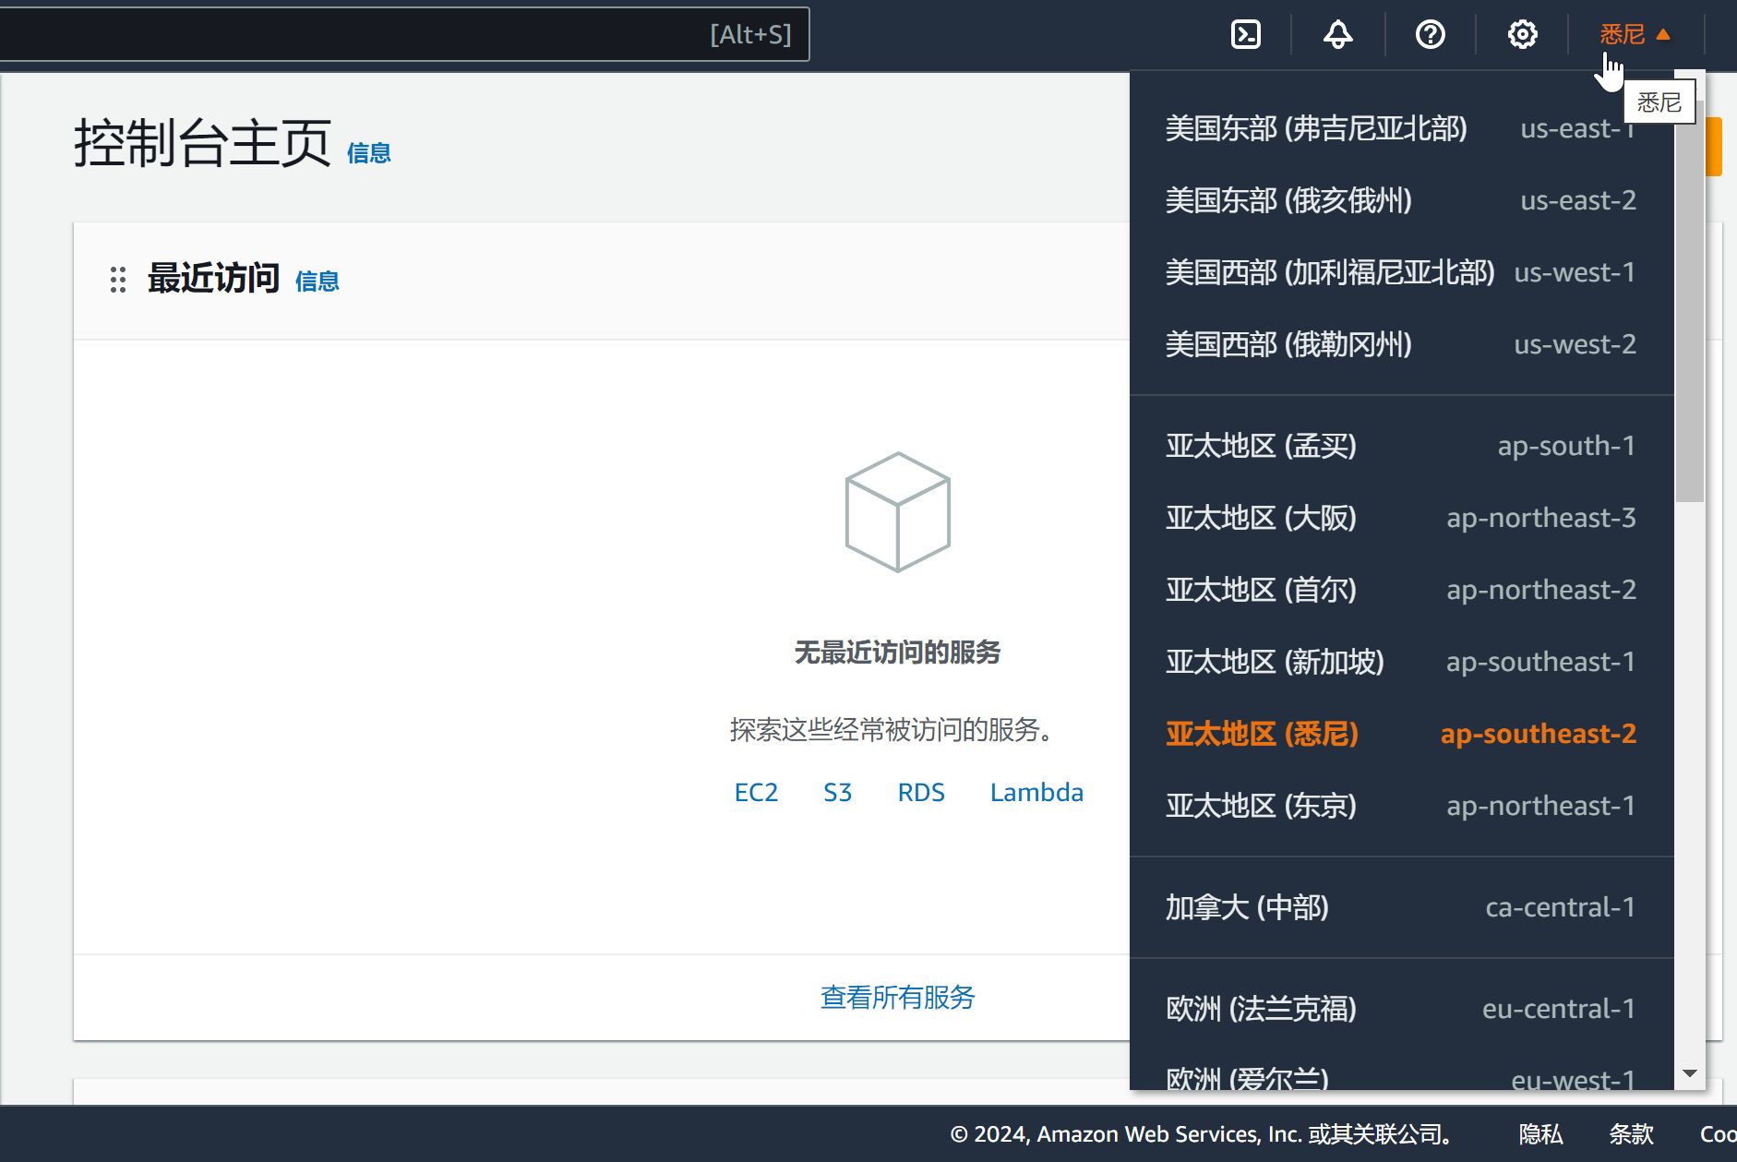
Task: Open the EC2 service link
Action: coord(756,793)
